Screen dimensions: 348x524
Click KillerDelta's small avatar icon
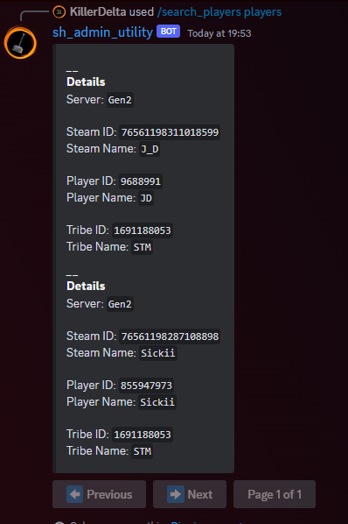pos(59,12)
